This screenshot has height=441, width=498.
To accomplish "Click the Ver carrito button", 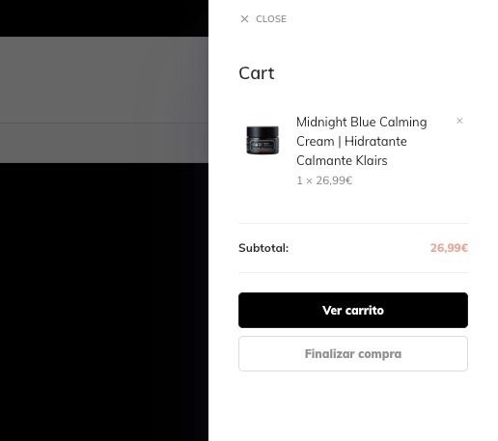I will 353,310.
